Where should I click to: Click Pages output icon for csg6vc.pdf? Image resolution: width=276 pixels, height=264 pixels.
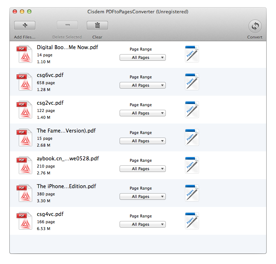point(192,82)
